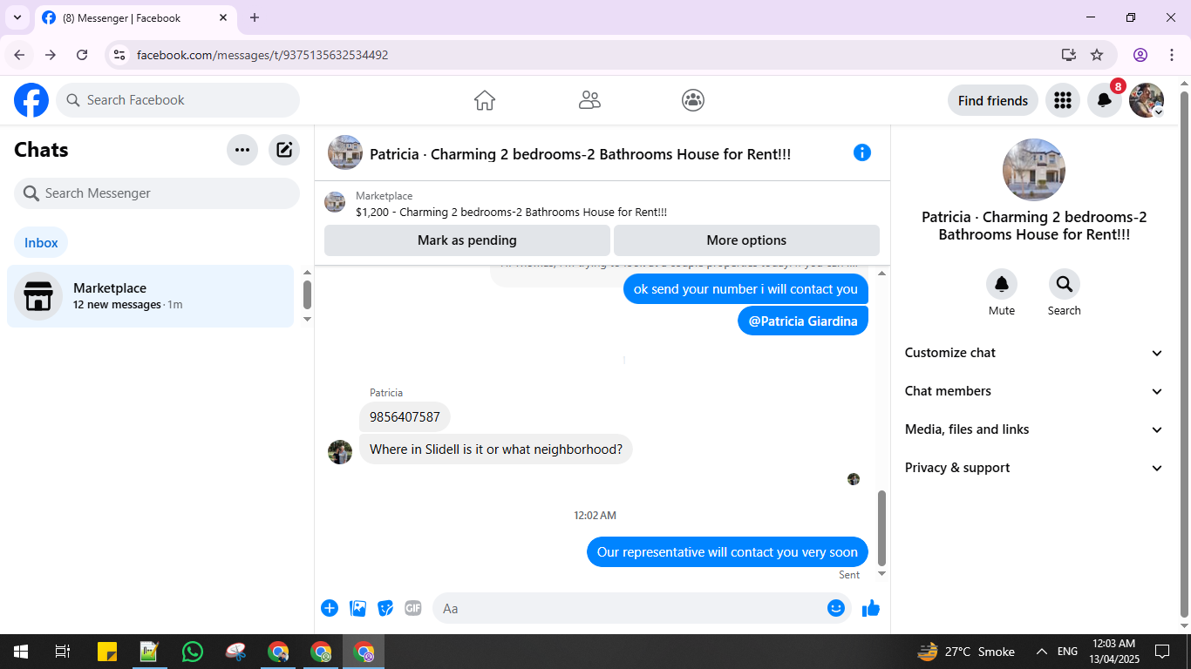
Task: Reload the page in Chrome
Action: [82, 55]
